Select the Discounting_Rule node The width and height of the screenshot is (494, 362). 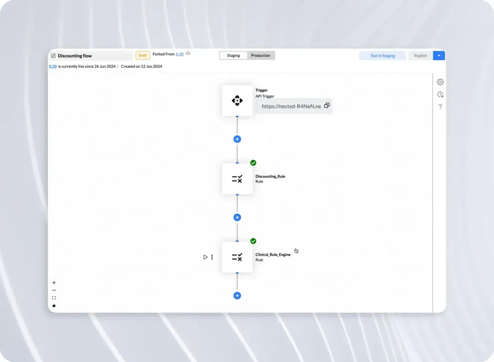[237, 179]
